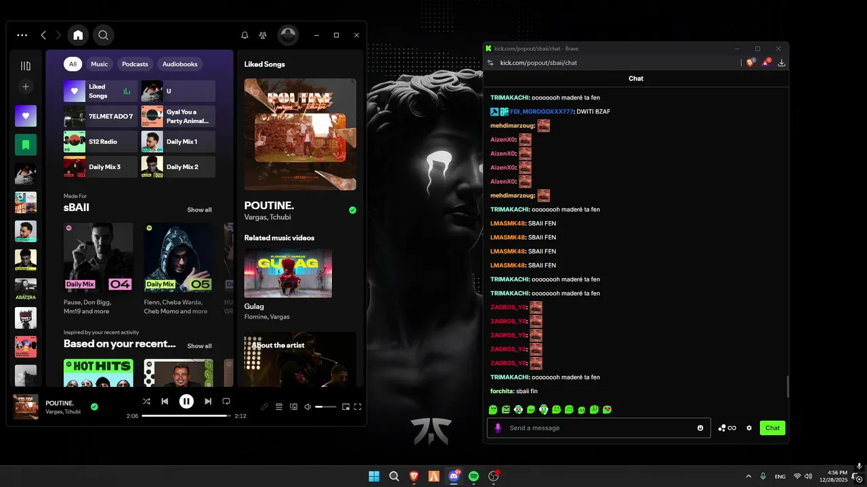Open the Windows Start menu
Screen dimensions: 867x487
[374, 476]
